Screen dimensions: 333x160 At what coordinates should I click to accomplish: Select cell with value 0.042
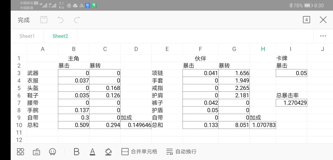click(x=200, y=103)
